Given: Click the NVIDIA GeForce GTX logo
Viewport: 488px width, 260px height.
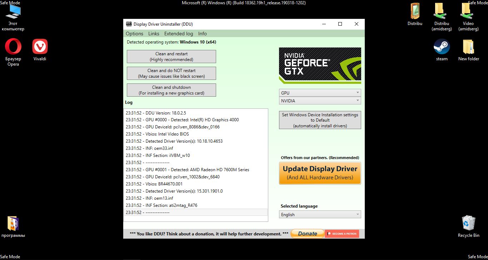Looking at the screenshot, I should [320, 66].
